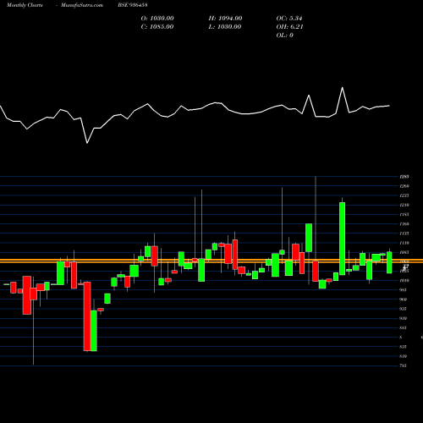Click the 1010 price axis label

click(x=404, y=281)
